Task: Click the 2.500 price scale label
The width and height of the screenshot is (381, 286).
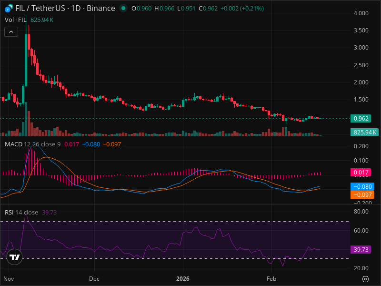Action: tap(361, 65)
